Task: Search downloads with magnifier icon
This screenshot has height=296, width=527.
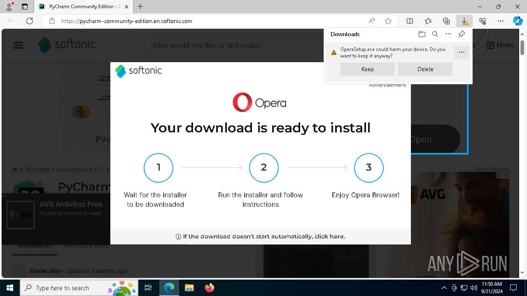Action: click(435, 34)
